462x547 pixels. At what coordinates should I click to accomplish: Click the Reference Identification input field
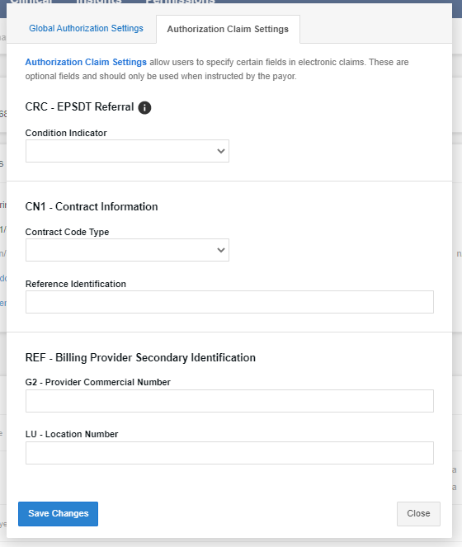coord(229,302)
